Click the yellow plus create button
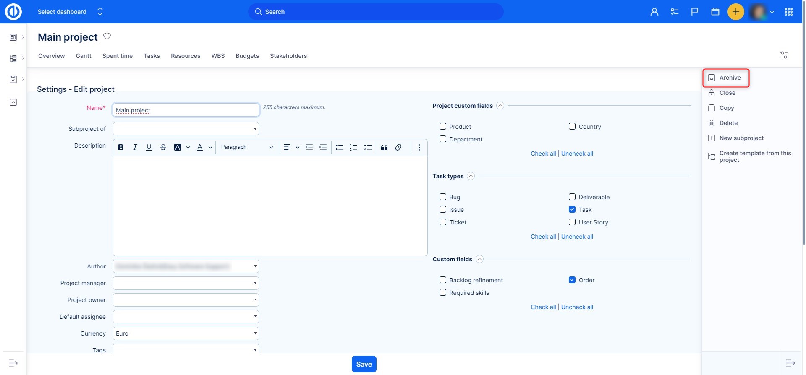This screenshot has width=806, height=375. tap(735, 12)
